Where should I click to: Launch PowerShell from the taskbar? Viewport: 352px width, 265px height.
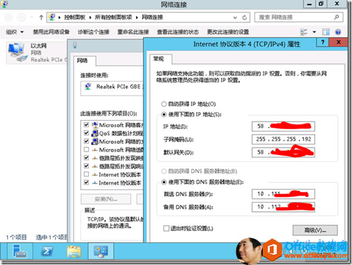(47, 251)
